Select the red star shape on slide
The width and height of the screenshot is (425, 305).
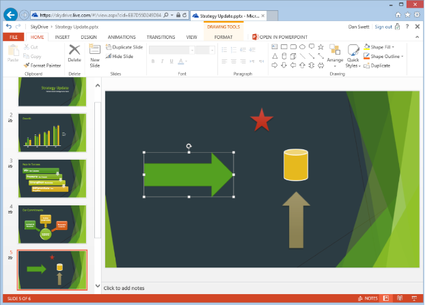[261, 119]
